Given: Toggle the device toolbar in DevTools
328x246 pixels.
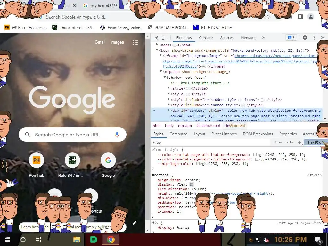Looking at the screenshot, I should click(x=164, y=38).
